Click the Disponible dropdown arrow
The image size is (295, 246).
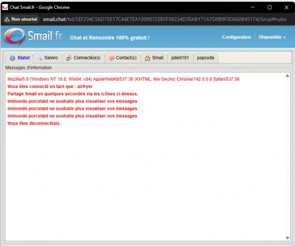coord(285,38)
